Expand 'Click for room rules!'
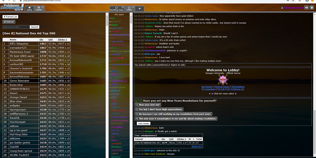The height and width of the screenshot is (158, 316). point(223,93)
